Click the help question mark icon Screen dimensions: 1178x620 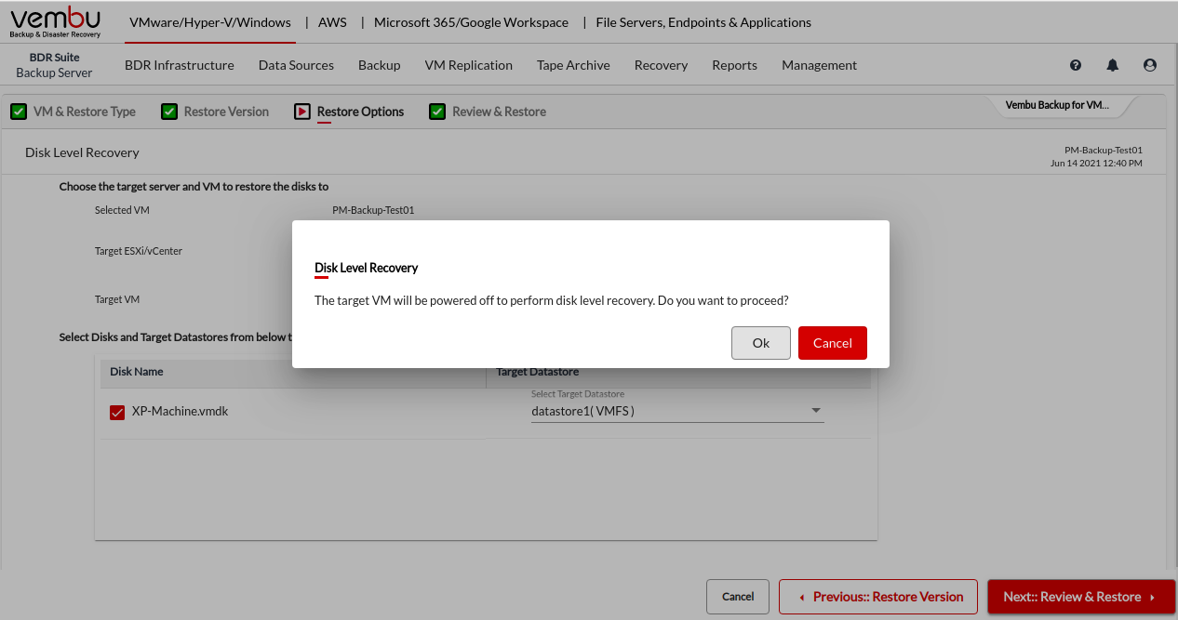[x=1076, y=65]
